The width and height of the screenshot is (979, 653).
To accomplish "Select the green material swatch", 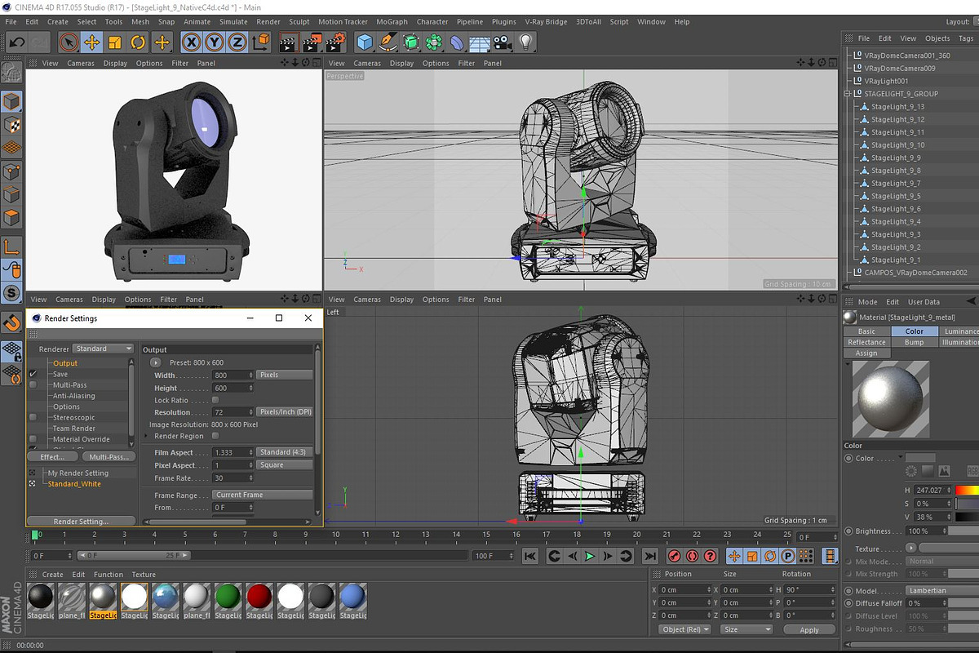I will pos(228,597).
